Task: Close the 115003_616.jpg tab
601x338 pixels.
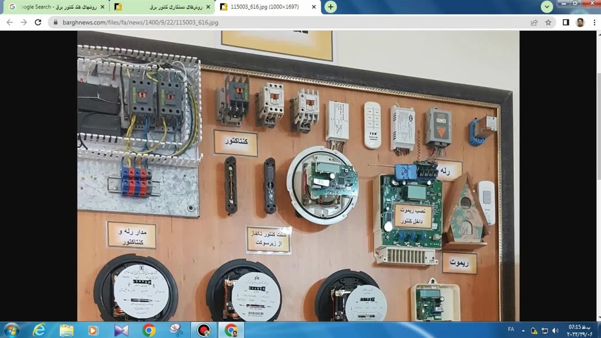Action: point(314,7)
